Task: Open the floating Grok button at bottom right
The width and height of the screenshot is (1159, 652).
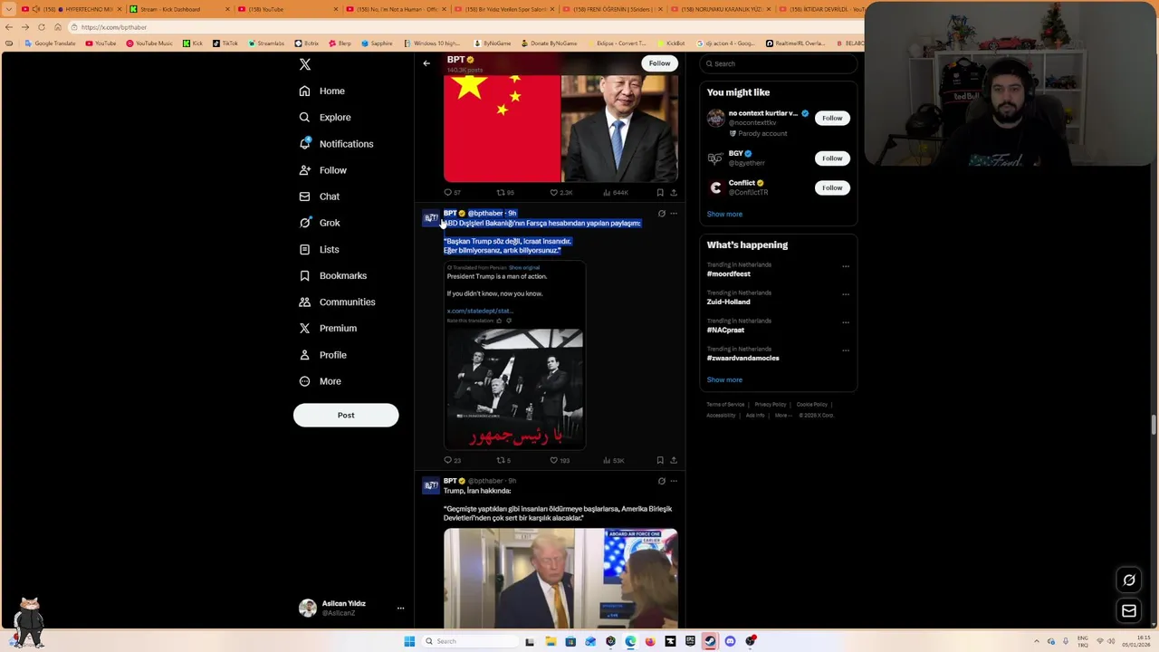Action: pyautogui.click(x=1129, y=580)
